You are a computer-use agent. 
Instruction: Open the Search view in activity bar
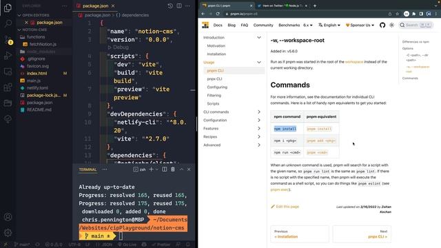click(8, 23)
